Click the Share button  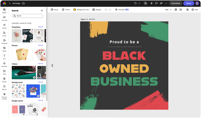point(189,3)
